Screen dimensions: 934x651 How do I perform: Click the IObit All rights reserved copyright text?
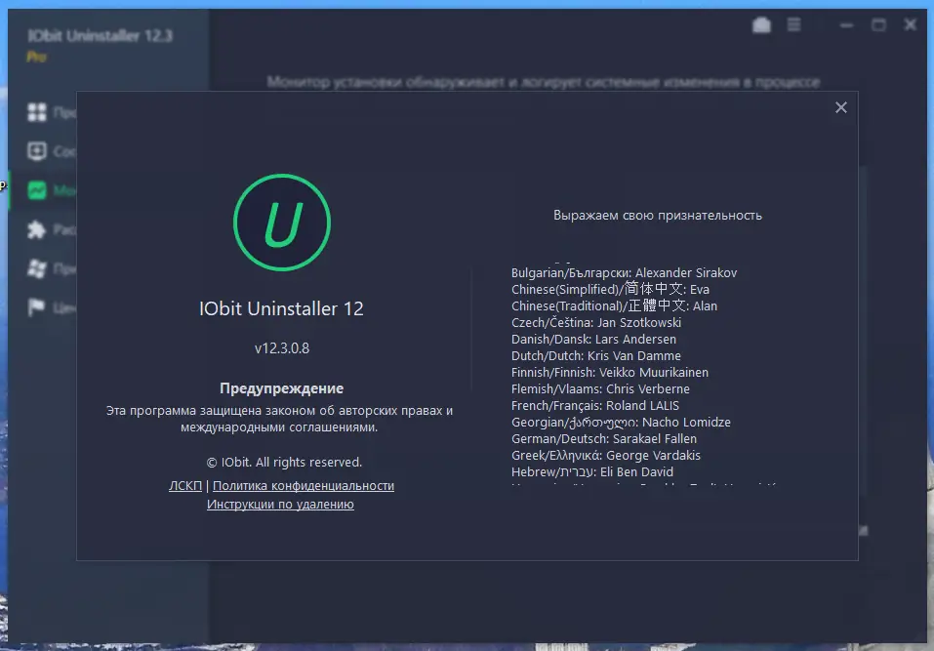[x=284, y=463]
